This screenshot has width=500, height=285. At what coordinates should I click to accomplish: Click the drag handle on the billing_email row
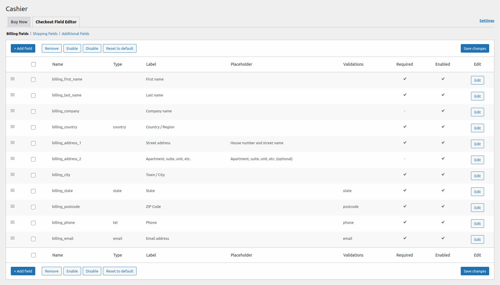tap(13, 238)
